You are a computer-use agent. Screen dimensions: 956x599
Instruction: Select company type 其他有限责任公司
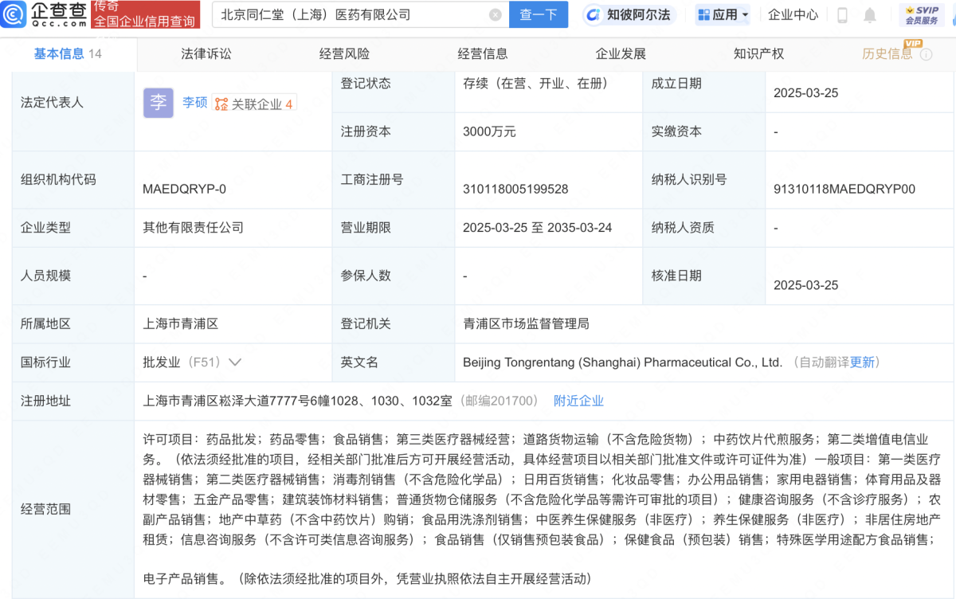193,227
